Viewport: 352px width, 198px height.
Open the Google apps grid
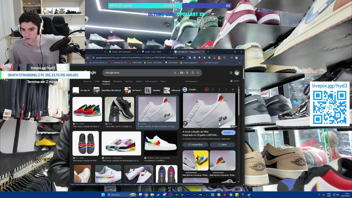click(231, 73)
